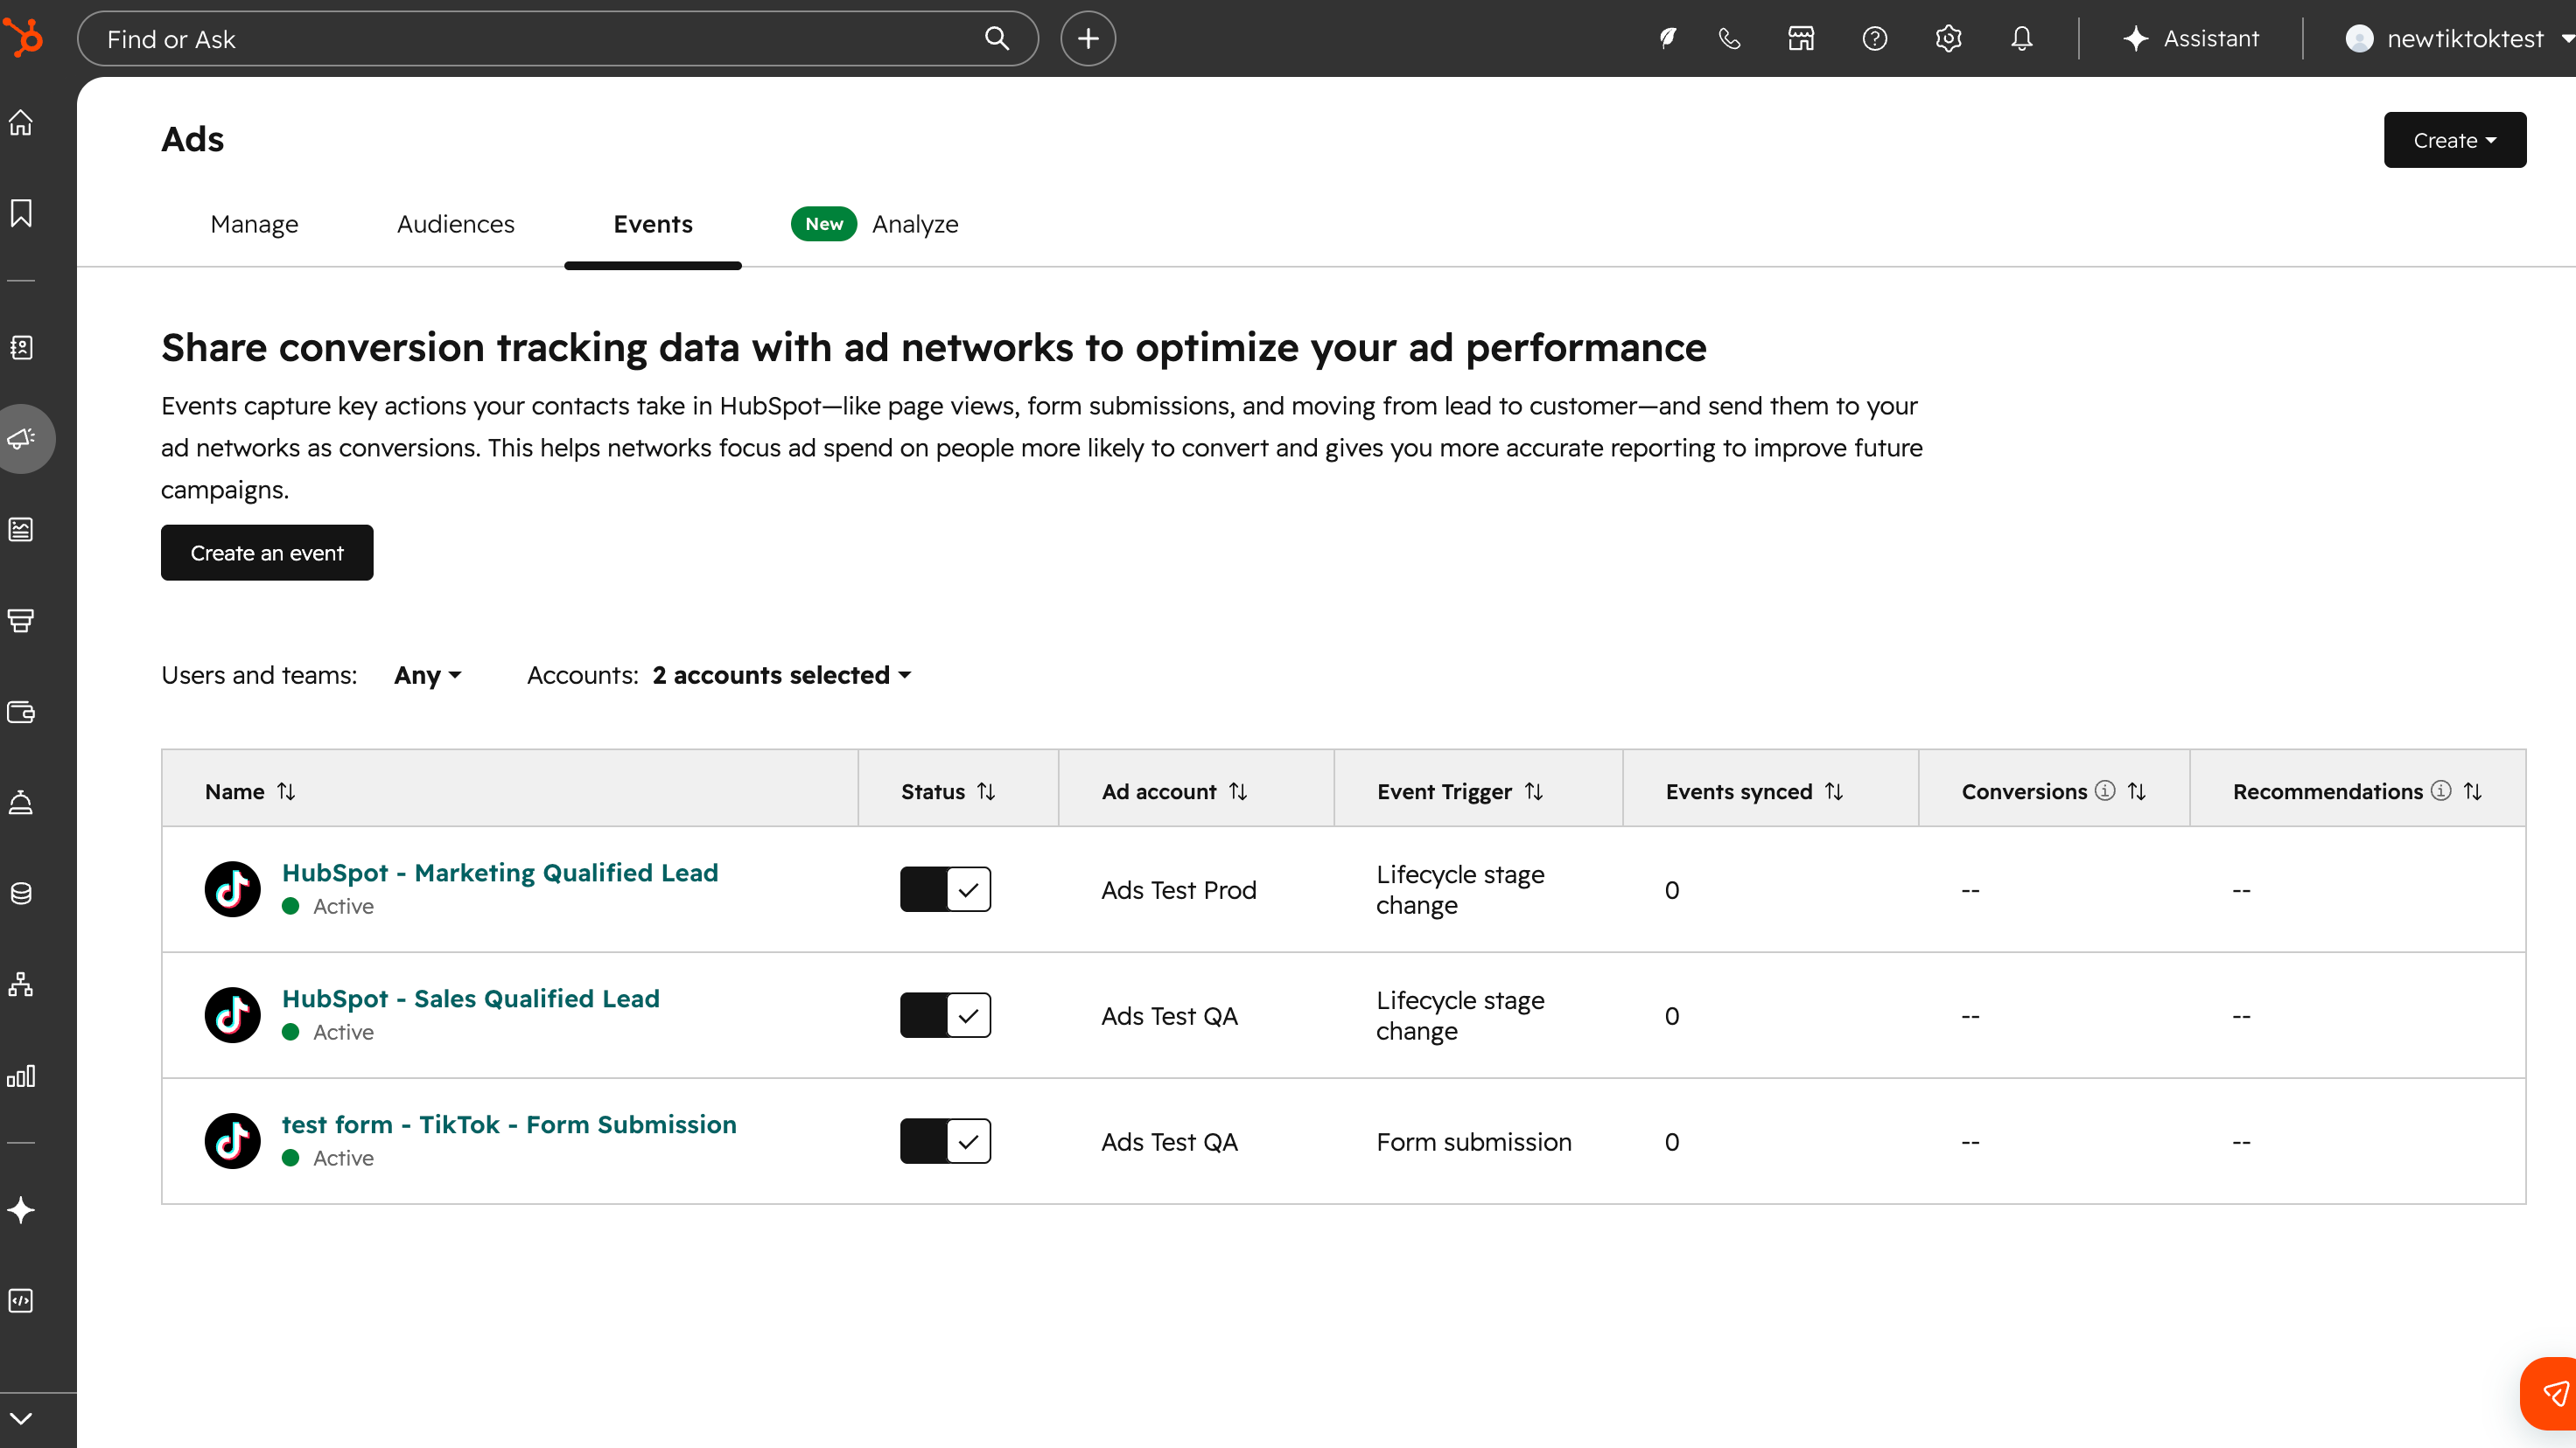Select the Events tab
Image resolution: width=2576 pixels, height=1448 pixels.
tap(652, 224)
